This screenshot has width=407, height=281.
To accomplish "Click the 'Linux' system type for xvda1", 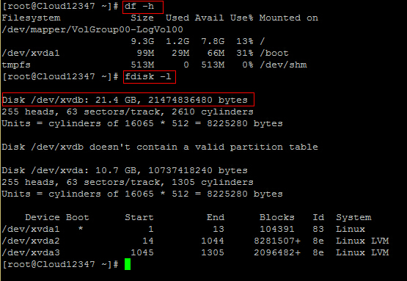I will coord(351,229).
